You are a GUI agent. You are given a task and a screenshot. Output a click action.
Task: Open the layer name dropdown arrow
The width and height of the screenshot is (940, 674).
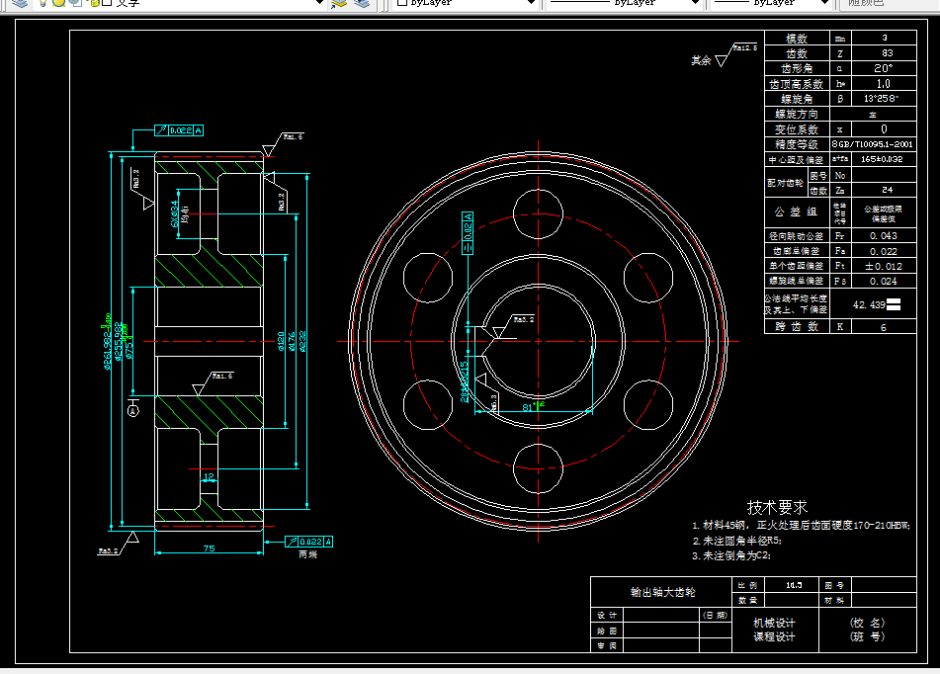(320, 3)
